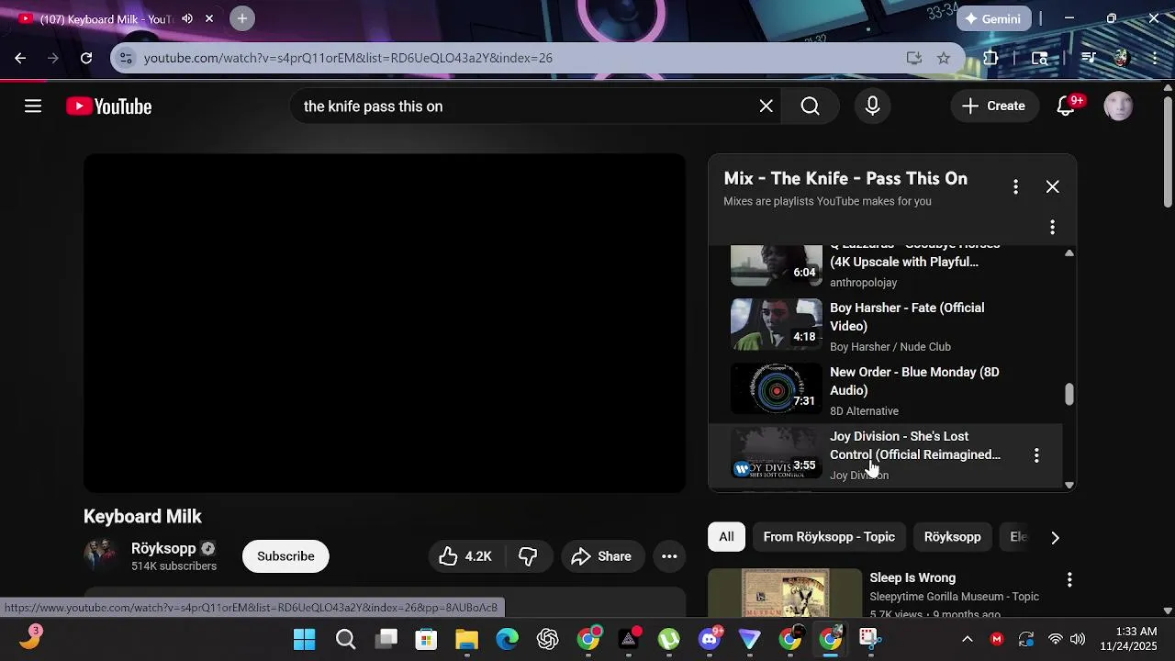Play Q Lazzarus Goodbye Horses item
The image size is (1175, 661).
pyautogui.click(x=886, y=268)
